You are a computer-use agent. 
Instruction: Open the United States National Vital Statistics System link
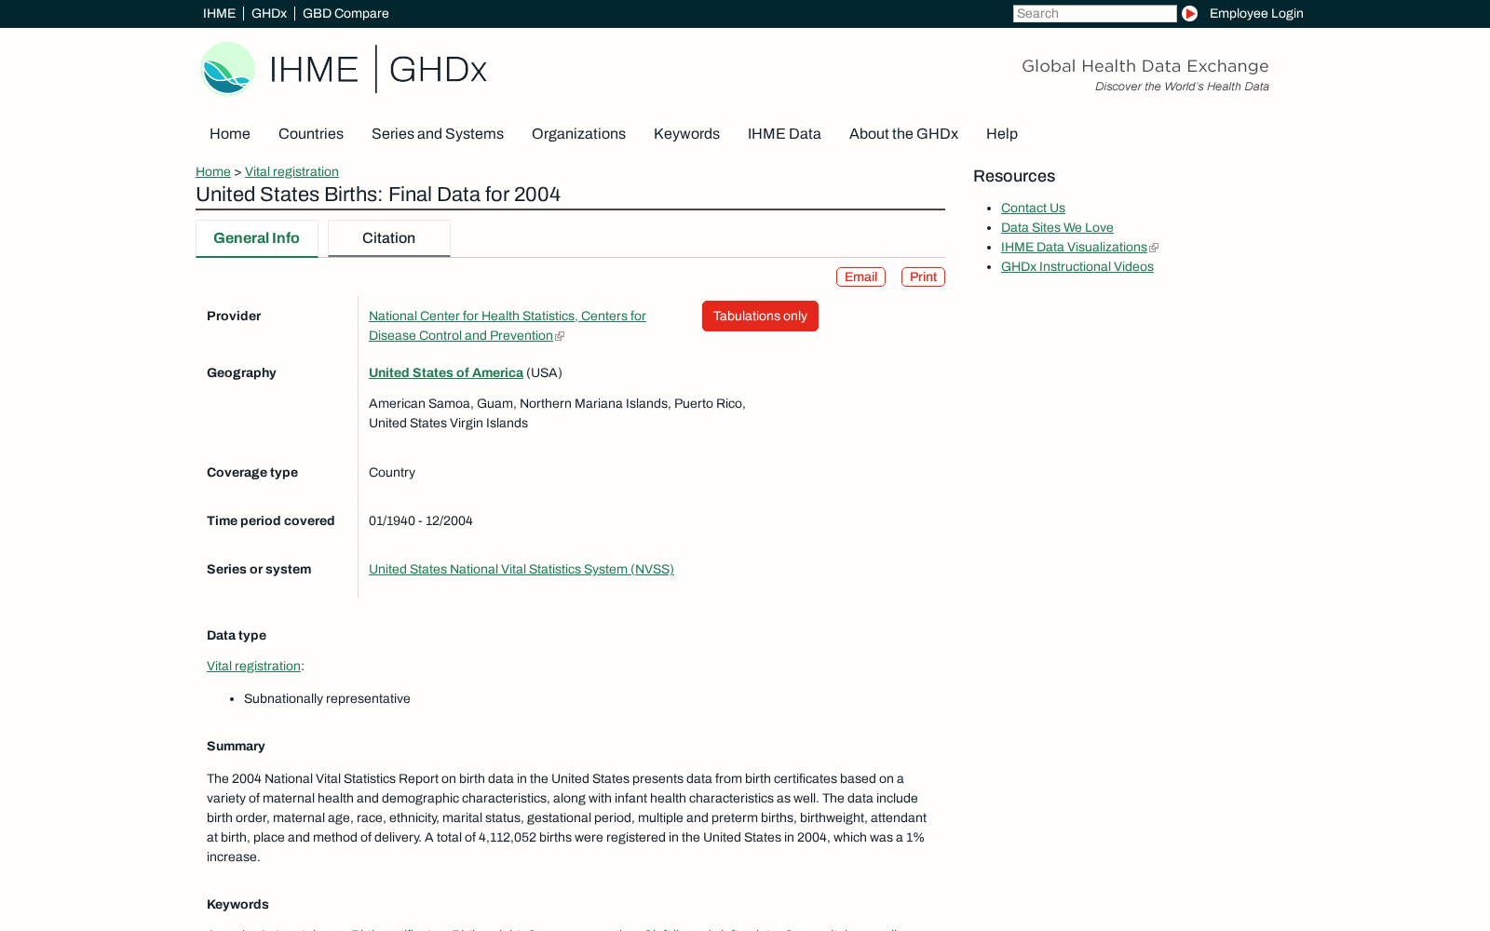click(x=521, y=569)
